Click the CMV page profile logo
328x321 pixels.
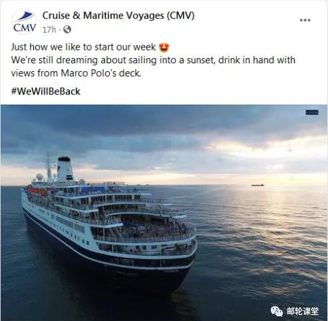click(25, 22)
